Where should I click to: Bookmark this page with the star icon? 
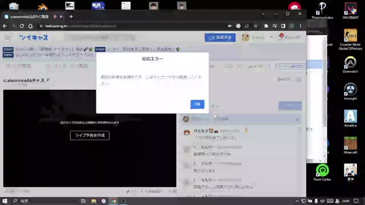coord(255,26)
